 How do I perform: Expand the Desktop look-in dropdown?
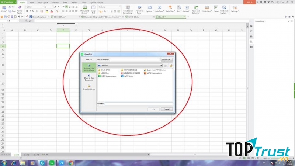click(161, 65)
